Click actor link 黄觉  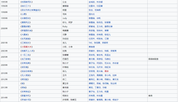[91, 87]
